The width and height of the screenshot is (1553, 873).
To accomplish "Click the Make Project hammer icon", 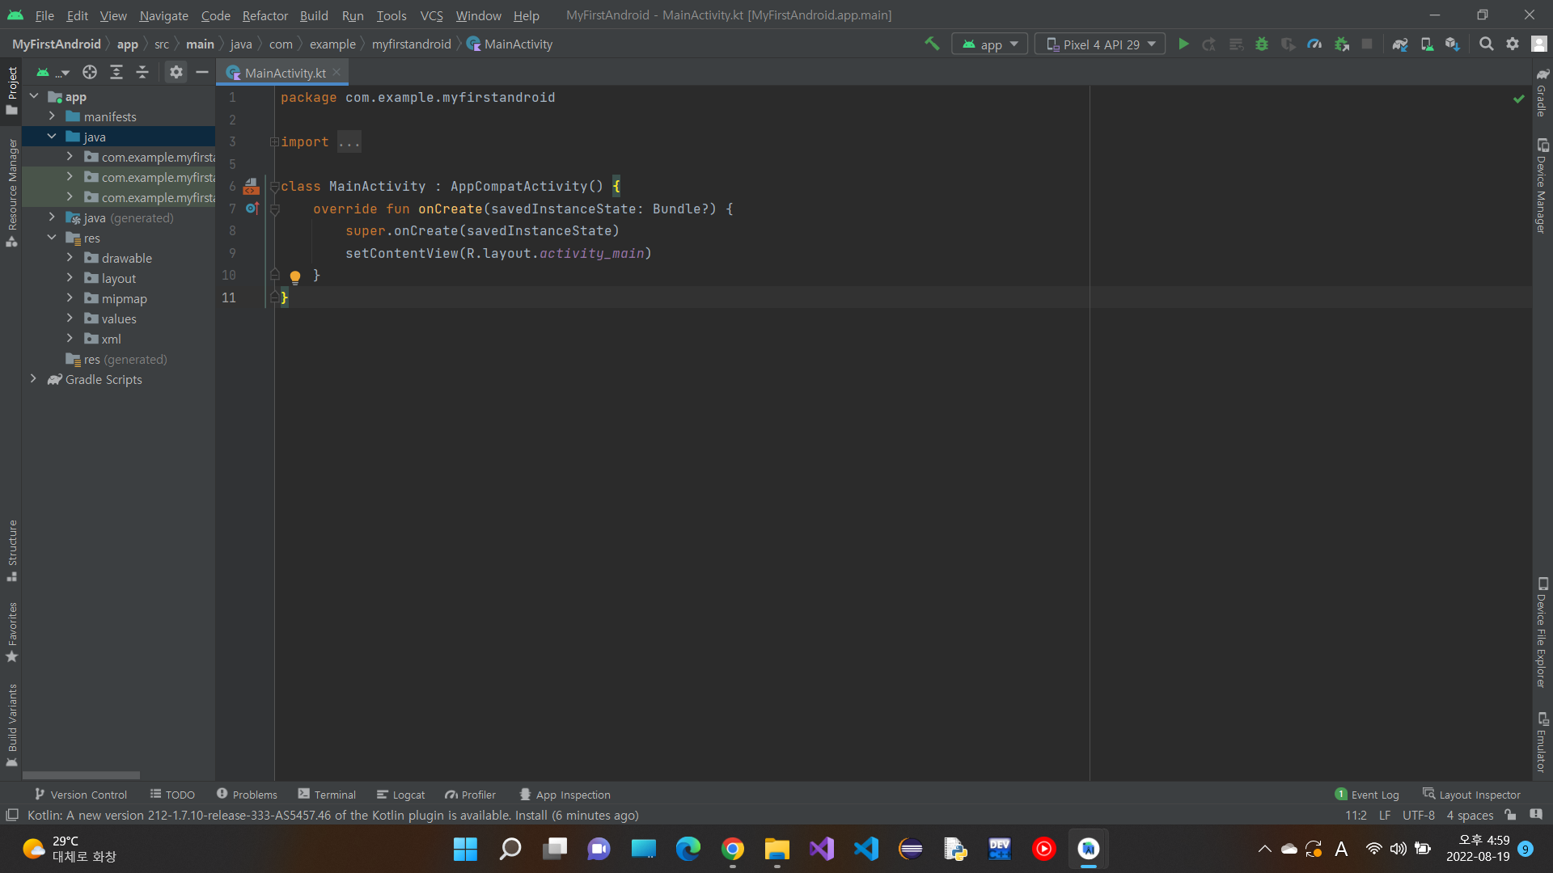I will [932, 44].
